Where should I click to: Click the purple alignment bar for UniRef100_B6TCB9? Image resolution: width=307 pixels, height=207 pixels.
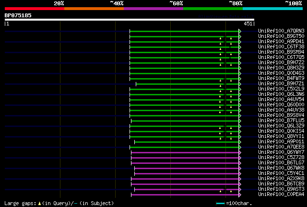[185, 184]
